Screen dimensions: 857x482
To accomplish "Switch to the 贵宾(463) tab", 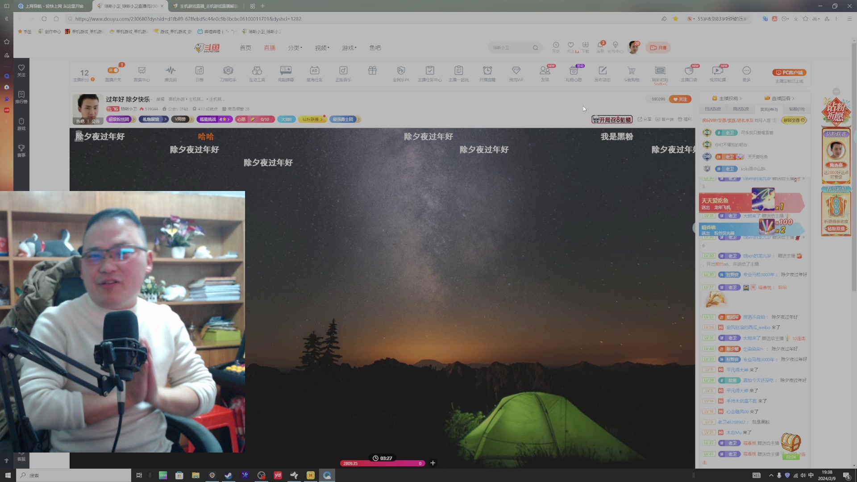I will [x=769, y=108].
